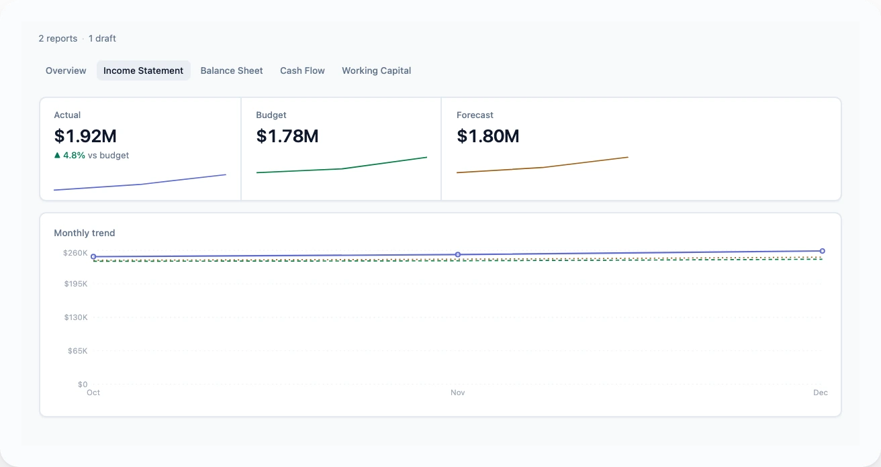This screenshot has width=881, height=467.
Task: Select the Dec data point on trend line
Action: click(822, 251)
